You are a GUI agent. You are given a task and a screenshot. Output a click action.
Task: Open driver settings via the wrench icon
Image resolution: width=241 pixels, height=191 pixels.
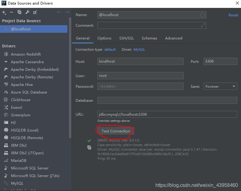[27, 12]
